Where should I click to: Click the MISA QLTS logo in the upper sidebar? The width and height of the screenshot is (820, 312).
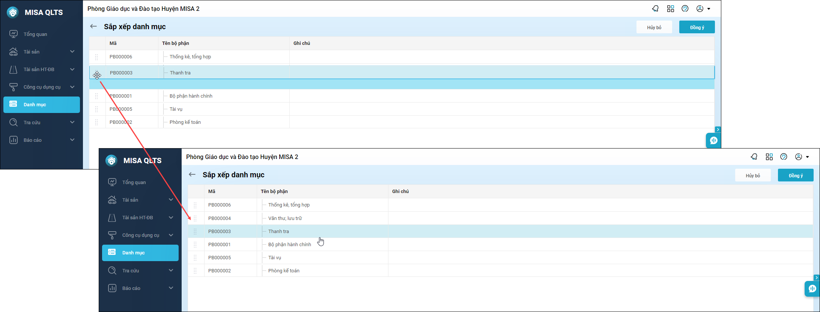tap(13, 12)
